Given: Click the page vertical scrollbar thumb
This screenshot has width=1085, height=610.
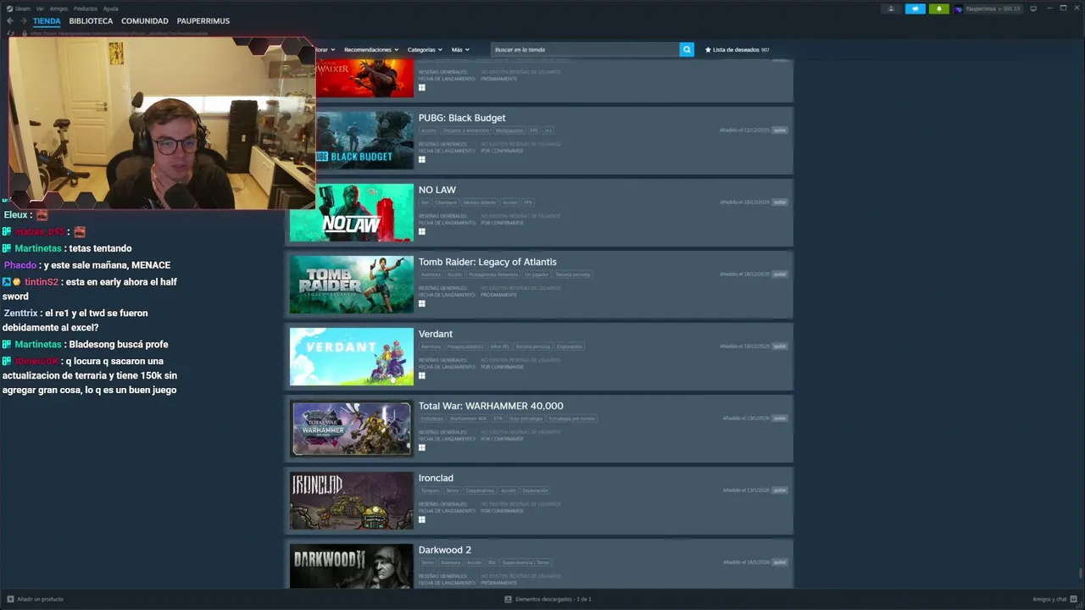Looking at the screenshot, I should point(1081,574).
